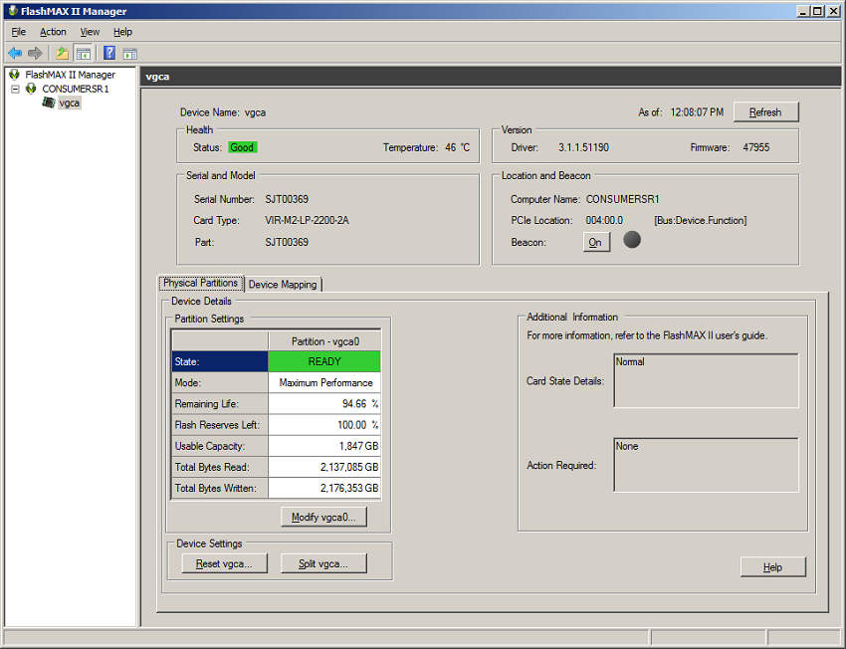Toggle the Show/Hide Console Tree icon
This screenshot has height=649, width=846.
83,53
